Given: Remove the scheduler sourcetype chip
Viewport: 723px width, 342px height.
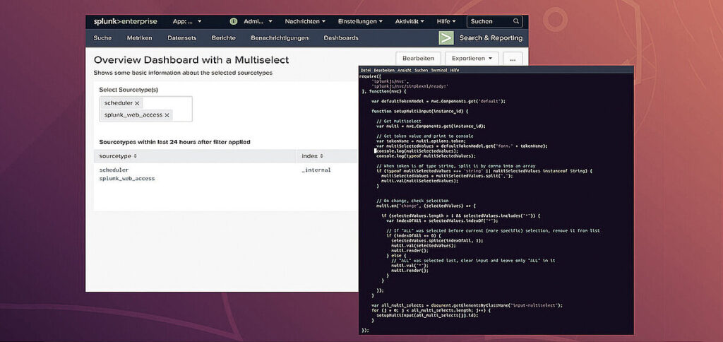Looking at the screenshot, I should coord(137,103).
